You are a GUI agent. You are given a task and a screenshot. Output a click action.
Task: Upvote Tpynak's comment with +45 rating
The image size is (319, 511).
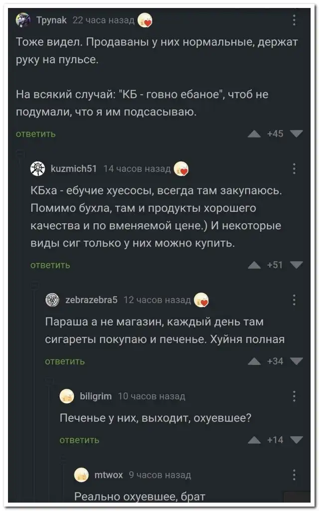coord(254,134)
